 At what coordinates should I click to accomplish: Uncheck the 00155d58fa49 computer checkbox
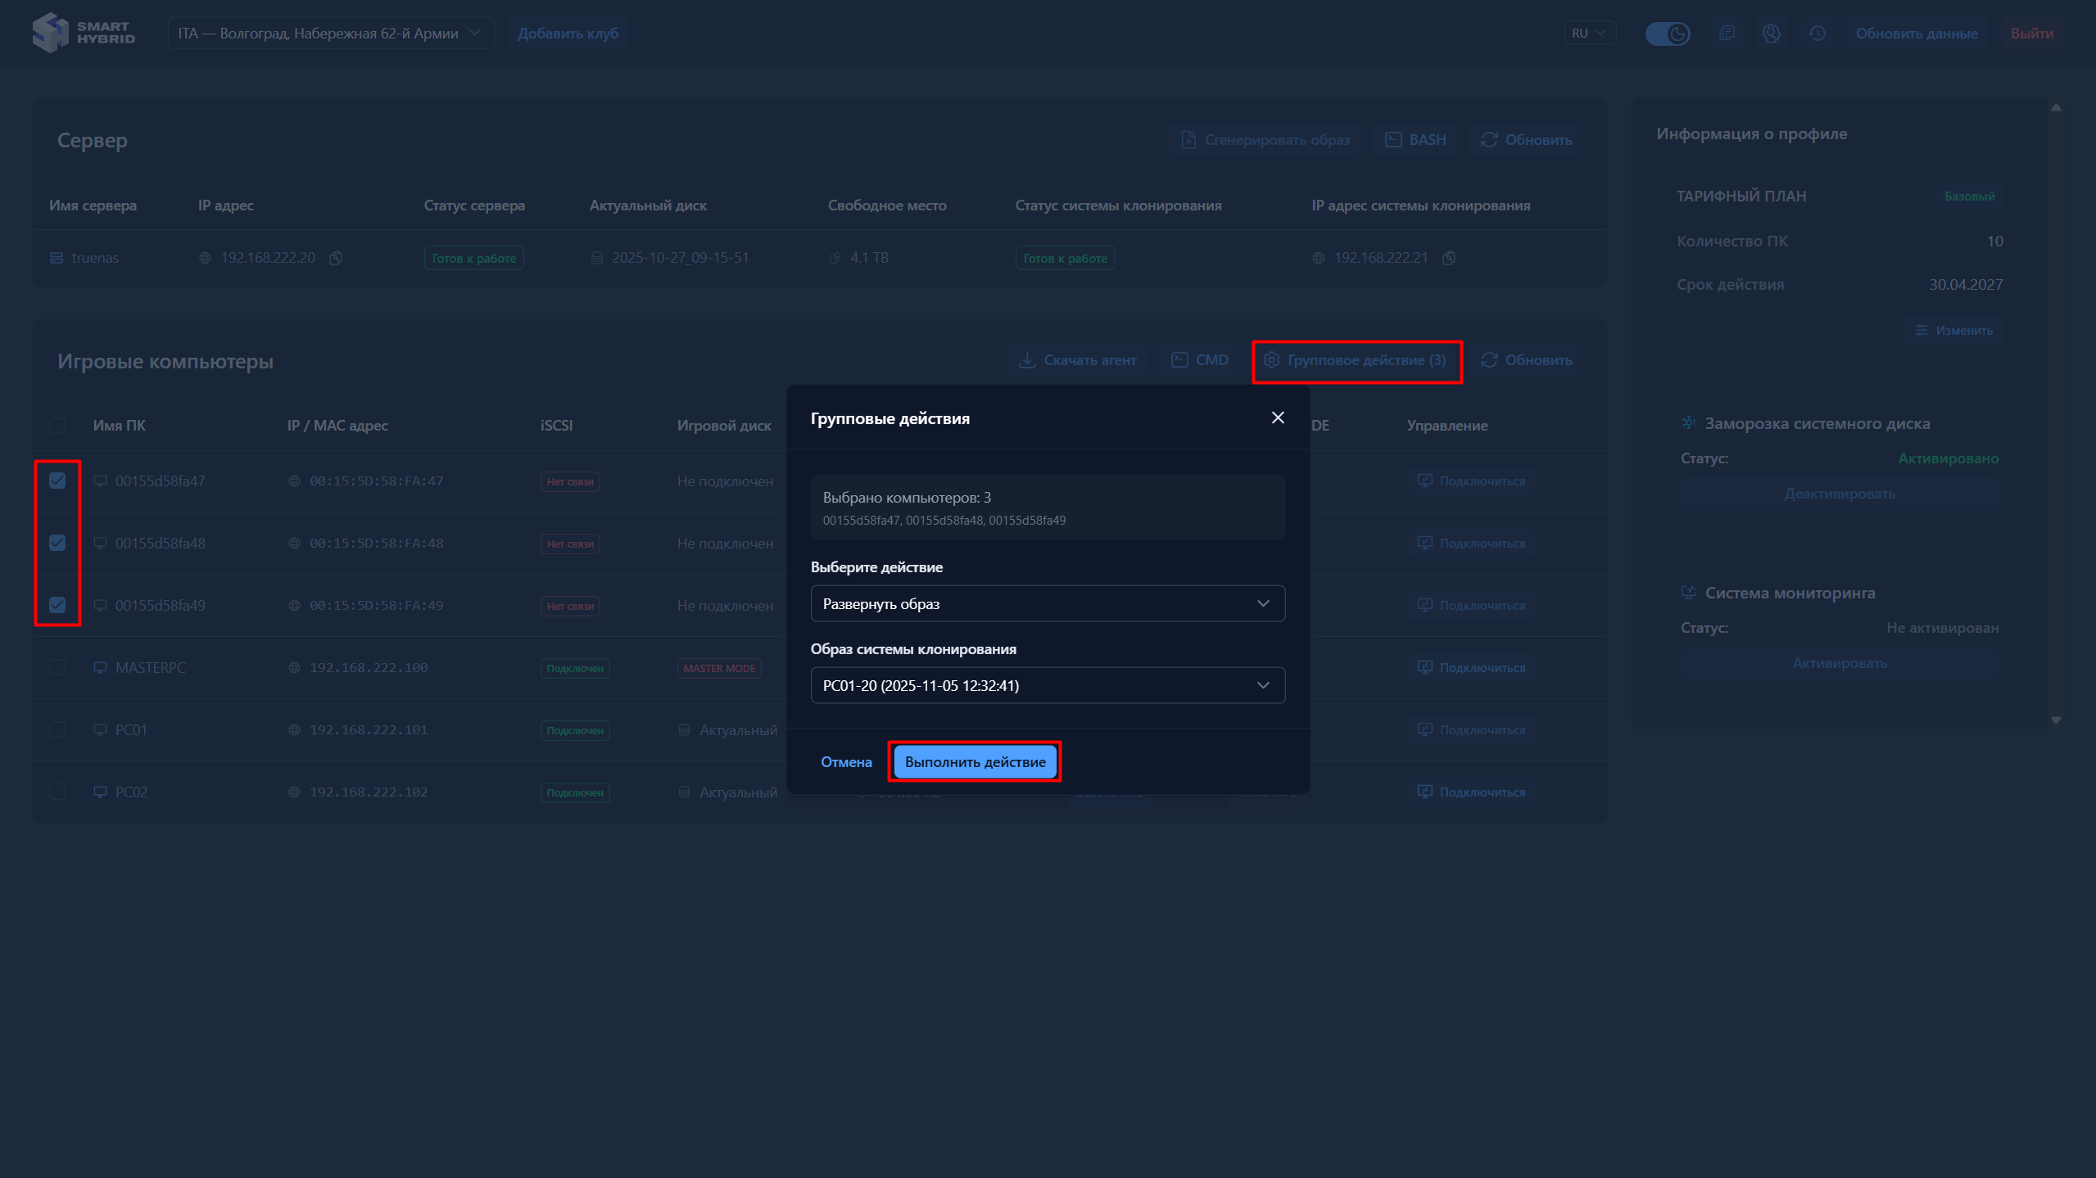point(57,605)
